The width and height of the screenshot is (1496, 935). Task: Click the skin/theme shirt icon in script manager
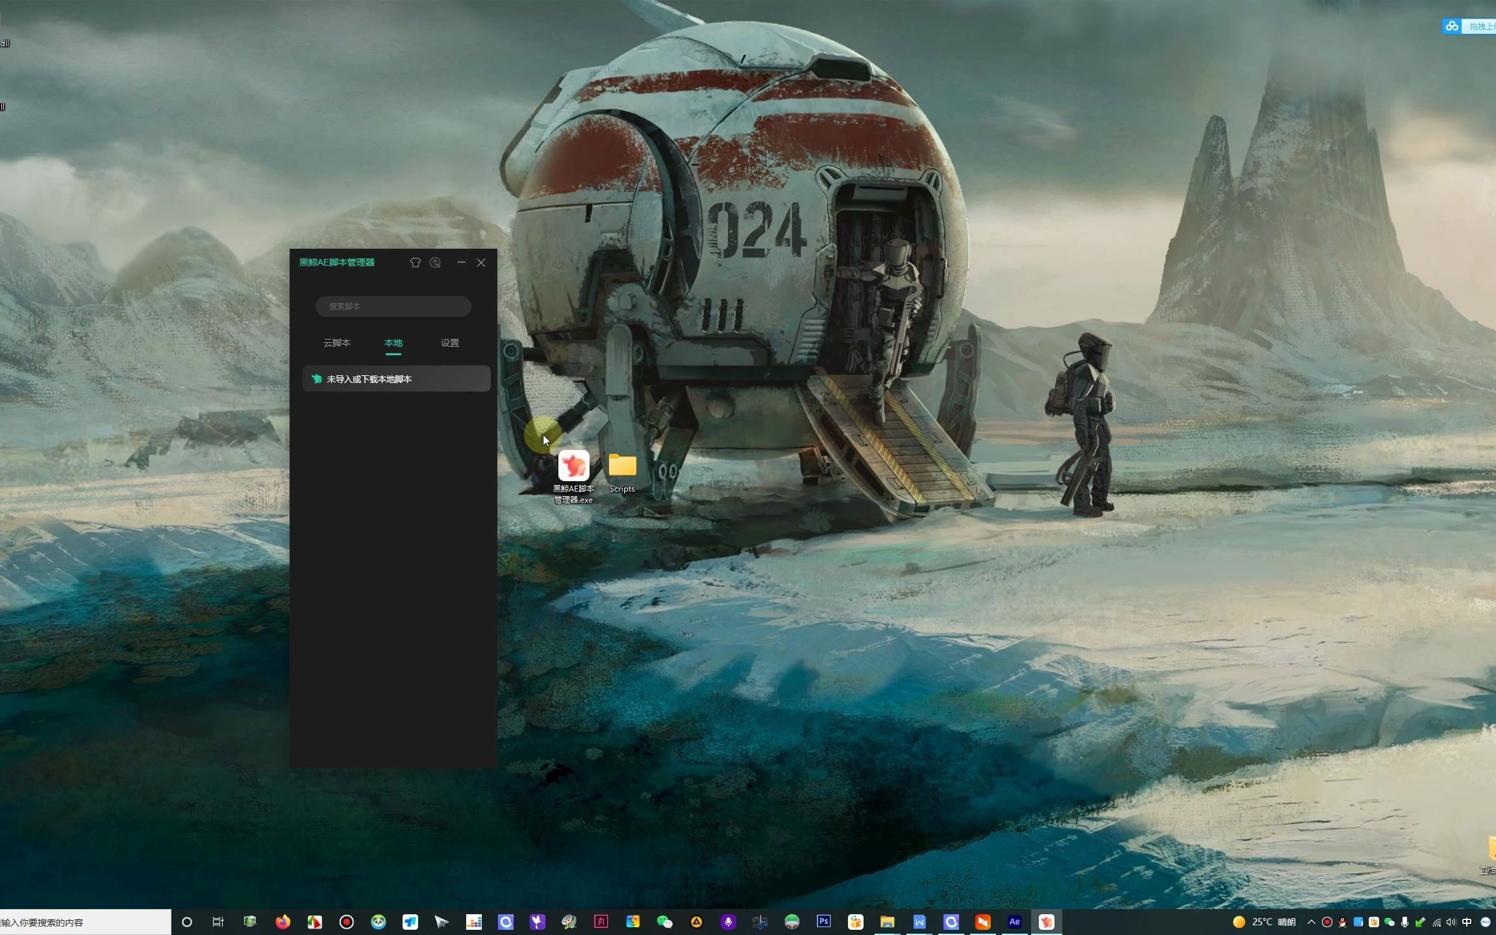click(416, 262)
